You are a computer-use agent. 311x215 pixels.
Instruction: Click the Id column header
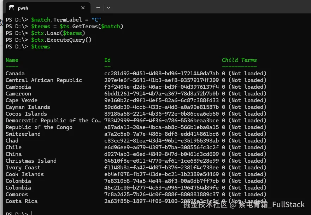click(x=107, y=60)
